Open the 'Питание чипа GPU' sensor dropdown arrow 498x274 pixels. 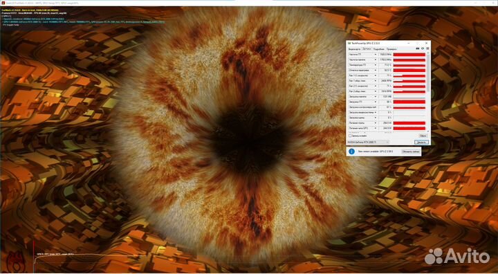coord(376,128)
